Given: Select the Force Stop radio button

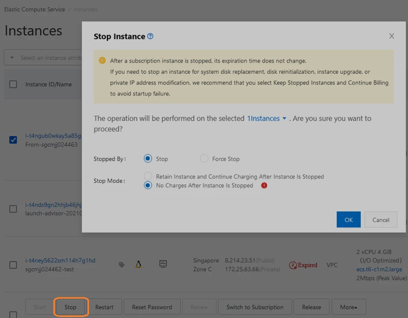Looking at the screenshot, I should (204, 158).
